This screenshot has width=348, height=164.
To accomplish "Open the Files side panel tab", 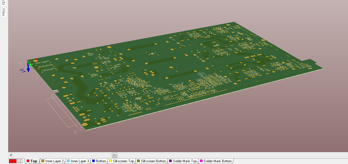I will pos(3,12).
